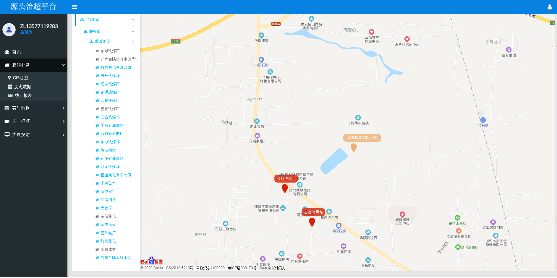This screenshot has height=278, width=557.
Task: Expand the 实时数据 sidebar menu
Action: [34, 108]
